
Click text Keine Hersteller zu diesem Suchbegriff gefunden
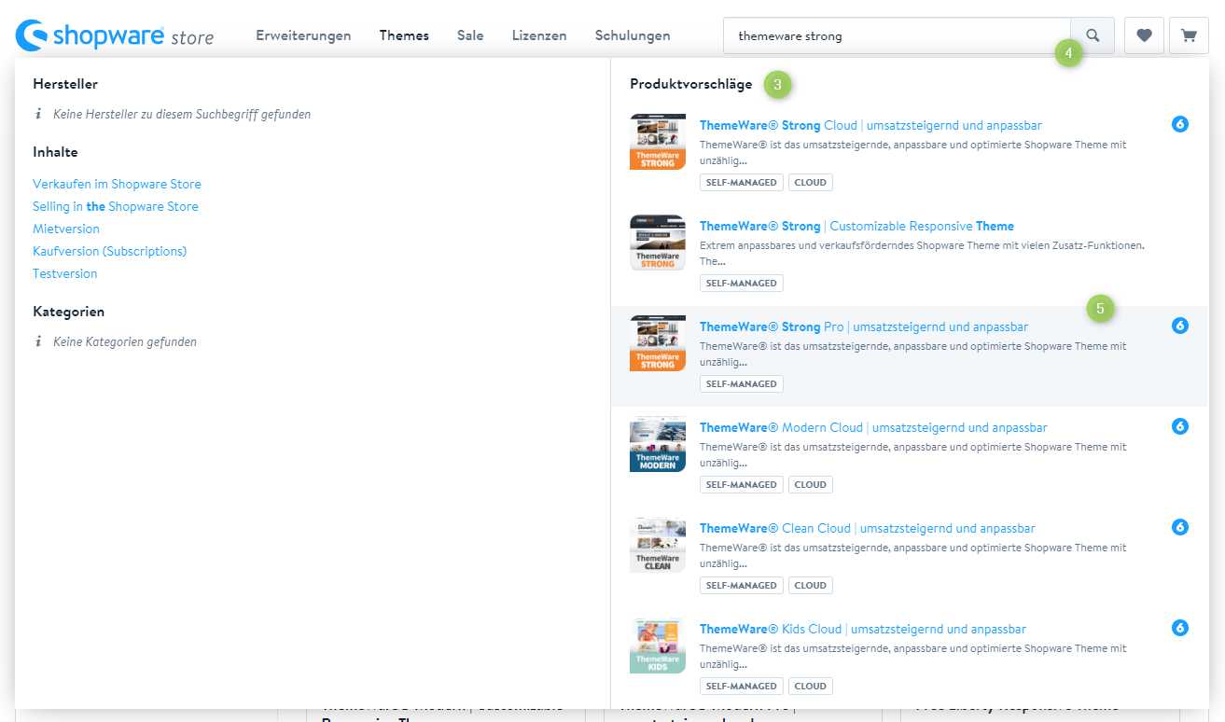[x=182, y=115]
